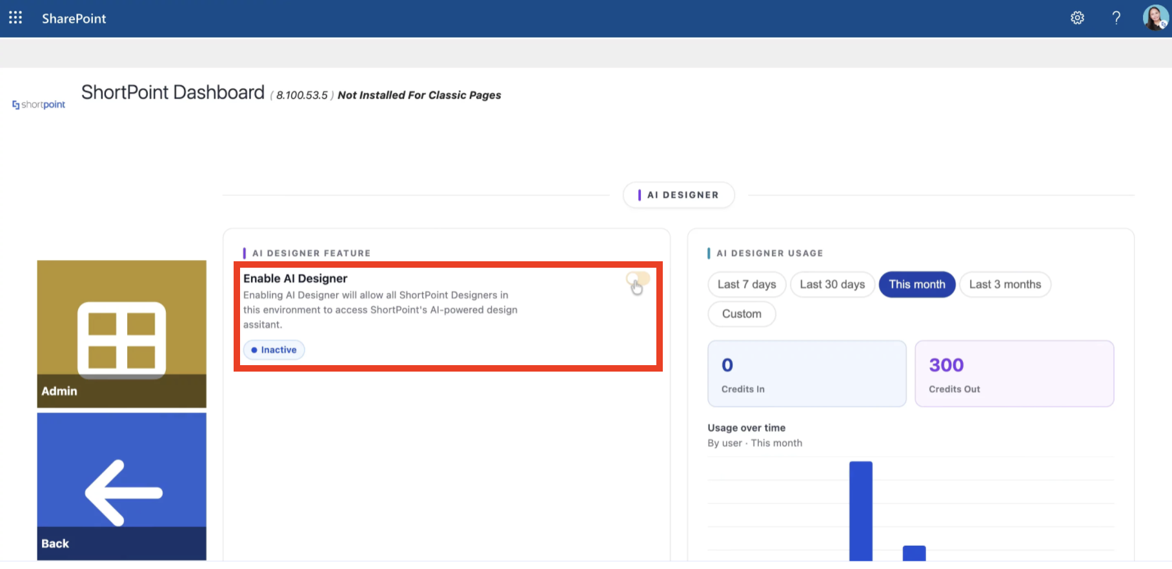Viewport: 1172px width, 569px height.
Task: Click the By user · This month subtitle
Action: coord(755,443)
